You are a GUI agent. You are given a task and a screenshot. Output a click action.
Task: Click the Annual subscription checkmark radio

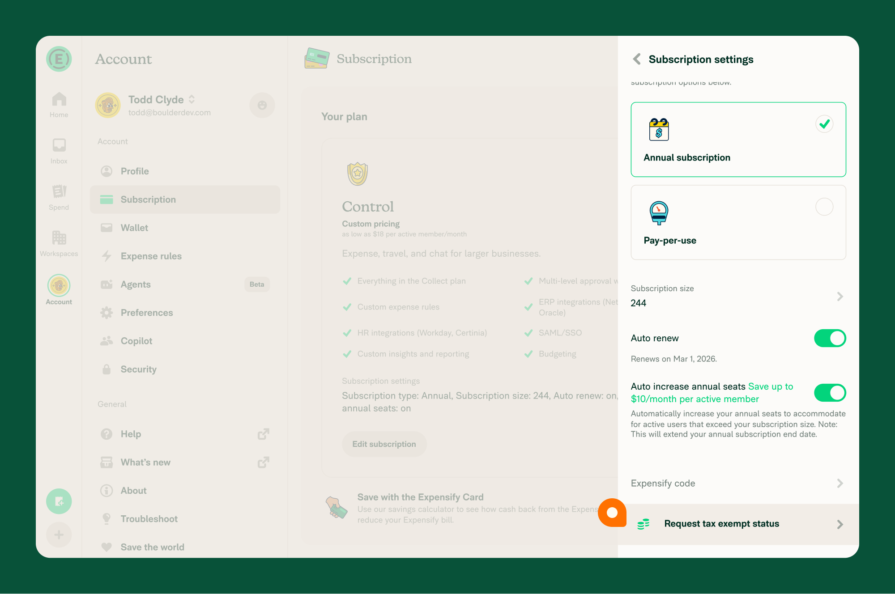click(824, 124)
